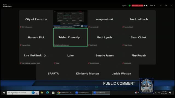The image size is (175, 98).
Task: Click the red Recording paused indicator
Action: click(x=137, y=5)
